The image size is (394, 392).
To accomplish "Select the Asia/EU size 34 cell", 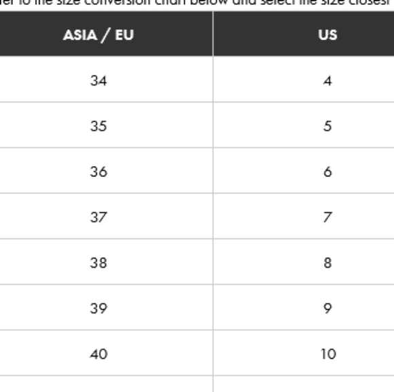I will [x=106, y=79].
